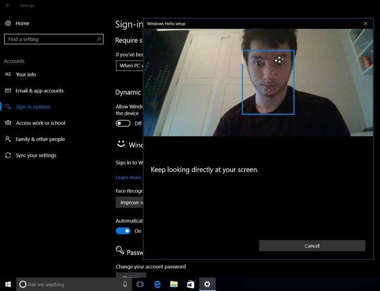
Task: Open Microsoft Edge from the taskbar
Action: [x=157, y=284]
